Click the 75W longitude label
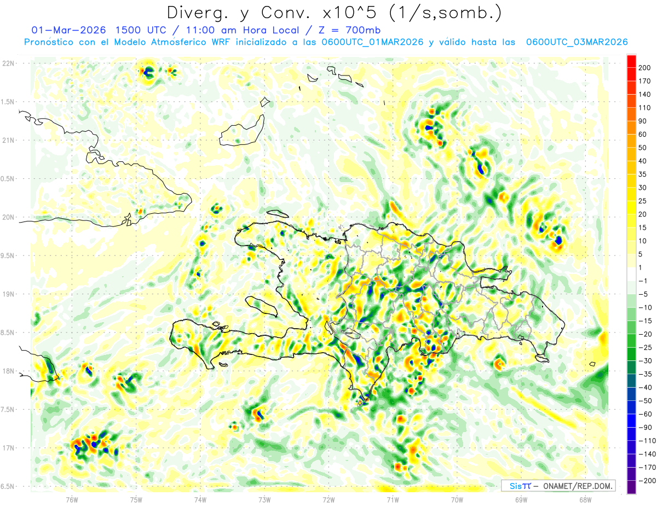The image size is (657, 507). coord(136,500)
